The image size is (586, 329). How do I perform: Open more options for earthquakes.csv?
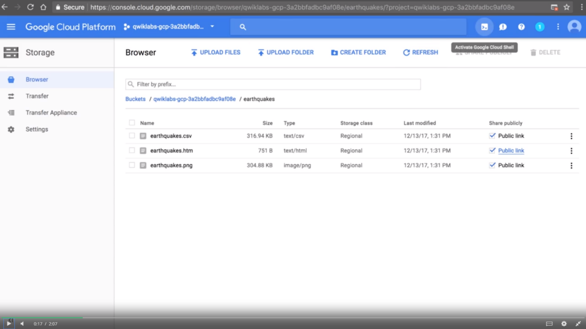tap(572, 136)
